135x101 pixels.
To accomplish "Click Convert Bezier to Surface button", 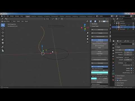I will coord(100,59).
